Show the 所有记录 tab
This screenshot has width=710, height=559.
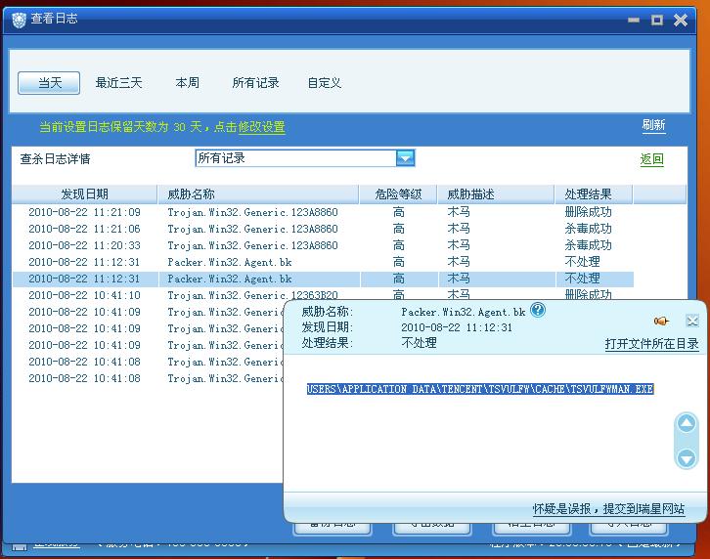coord(255,83)
